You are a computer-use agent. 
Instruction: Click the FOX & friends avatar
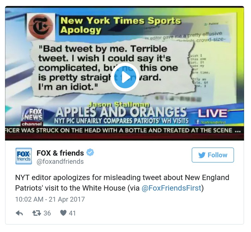coord(24,156)
